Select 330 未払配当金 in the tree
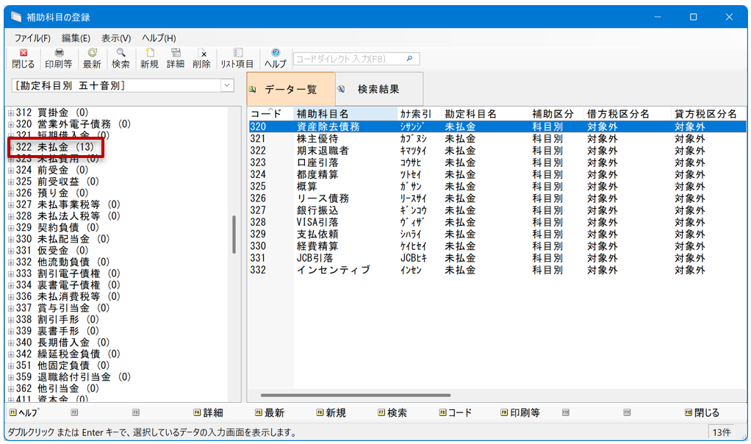Viewport: 751px width, 444px height. click(62, 239)
